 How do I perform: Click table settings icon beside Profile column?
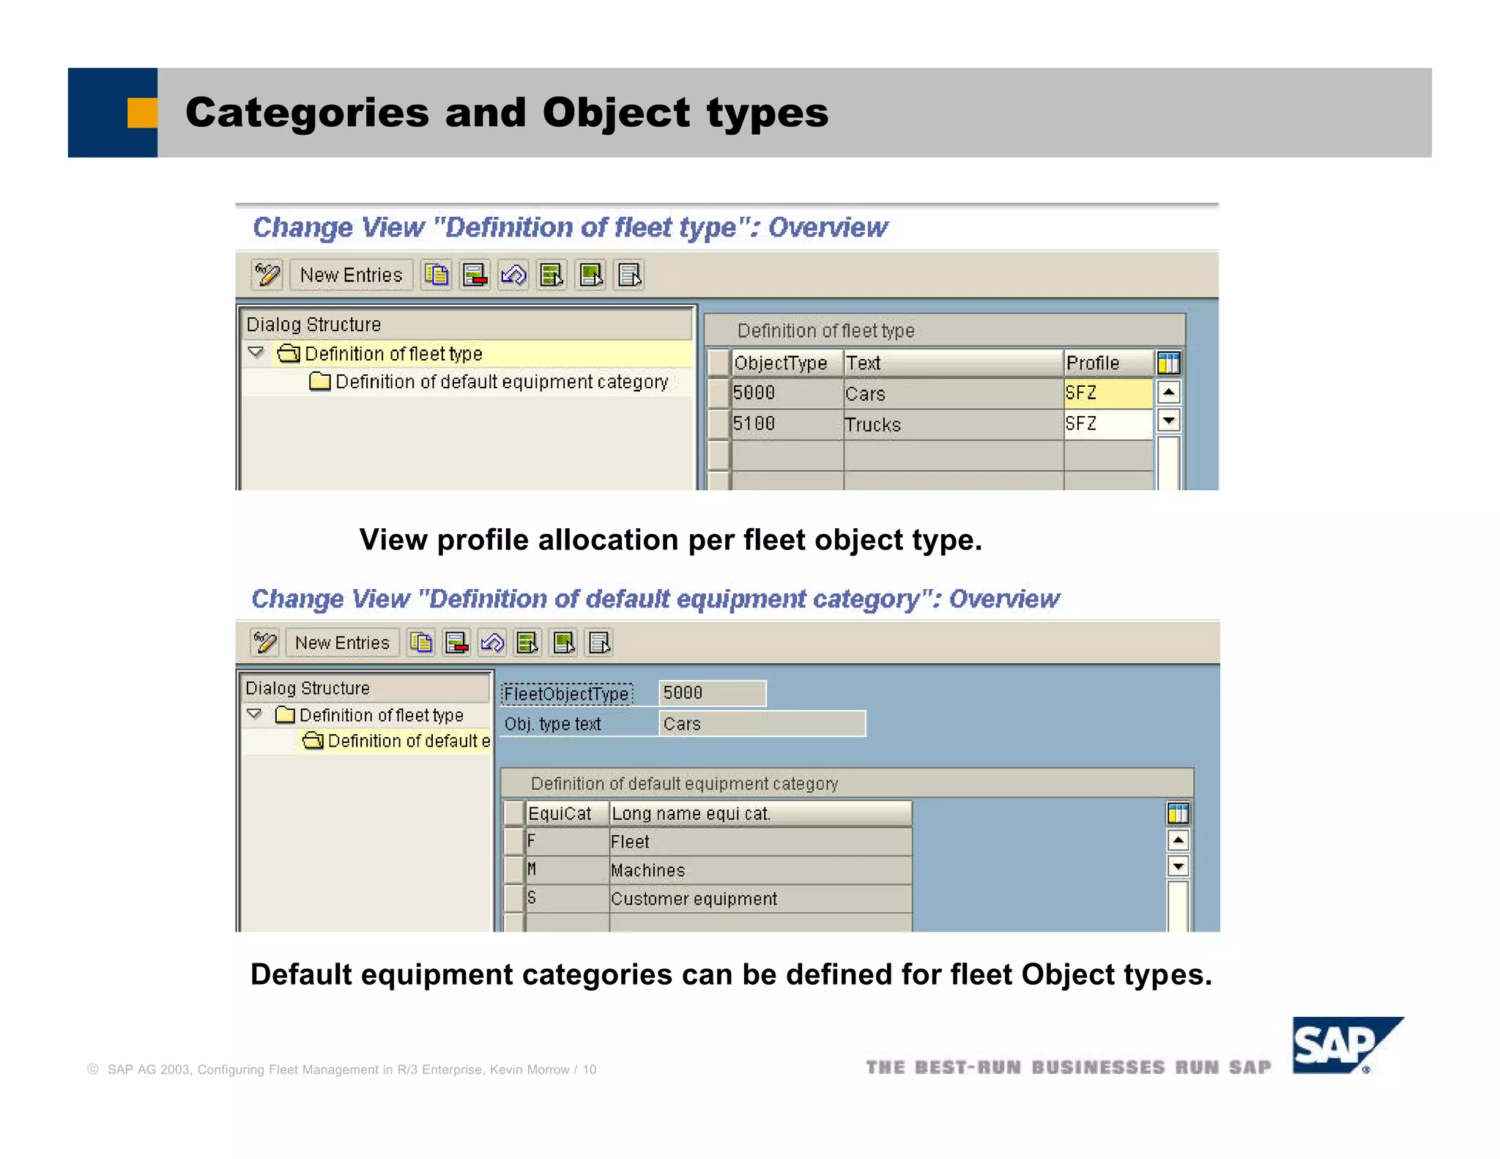pyautogui.click(x=1168, y=363)
